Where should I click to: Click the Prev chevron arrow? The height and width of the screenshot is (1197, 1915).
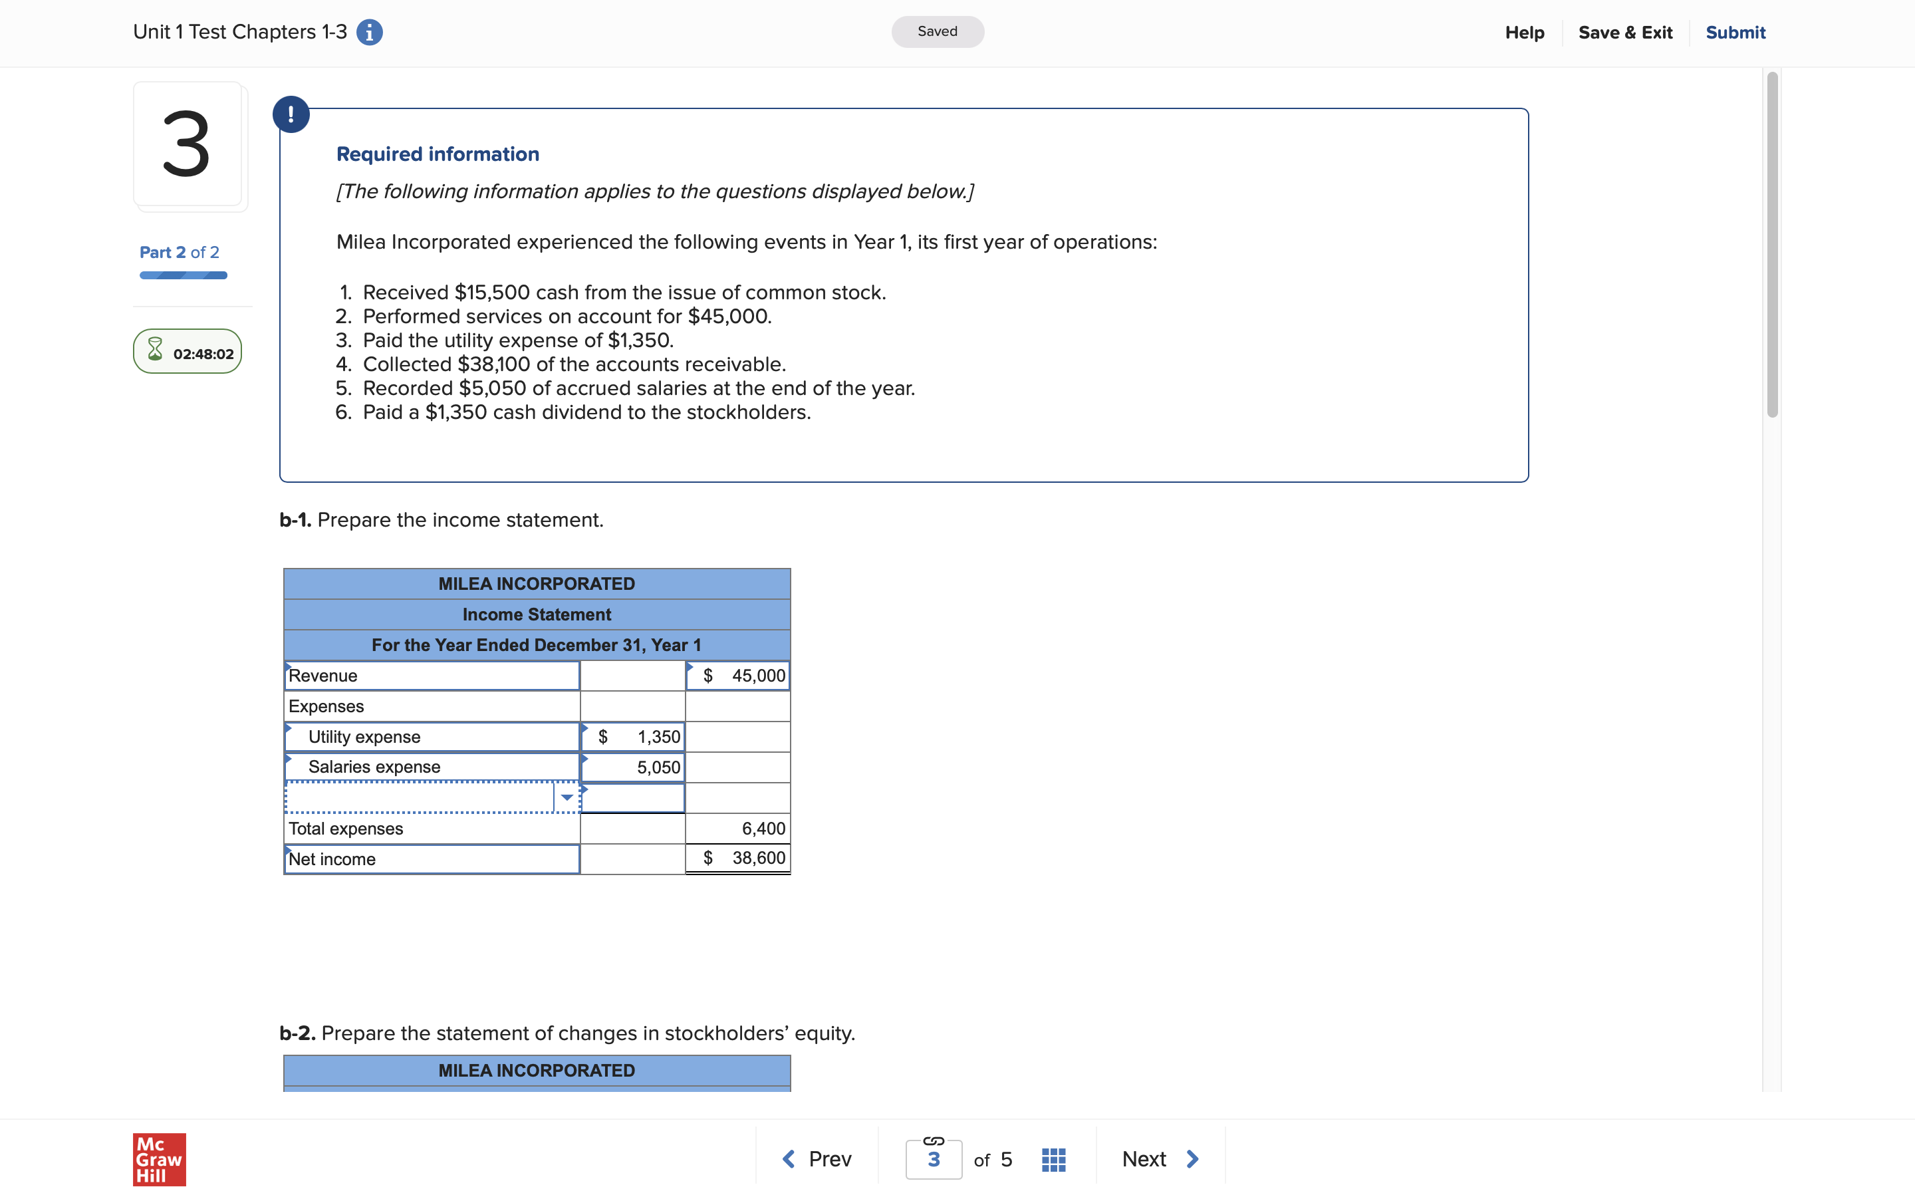(x=788, y=1158)
